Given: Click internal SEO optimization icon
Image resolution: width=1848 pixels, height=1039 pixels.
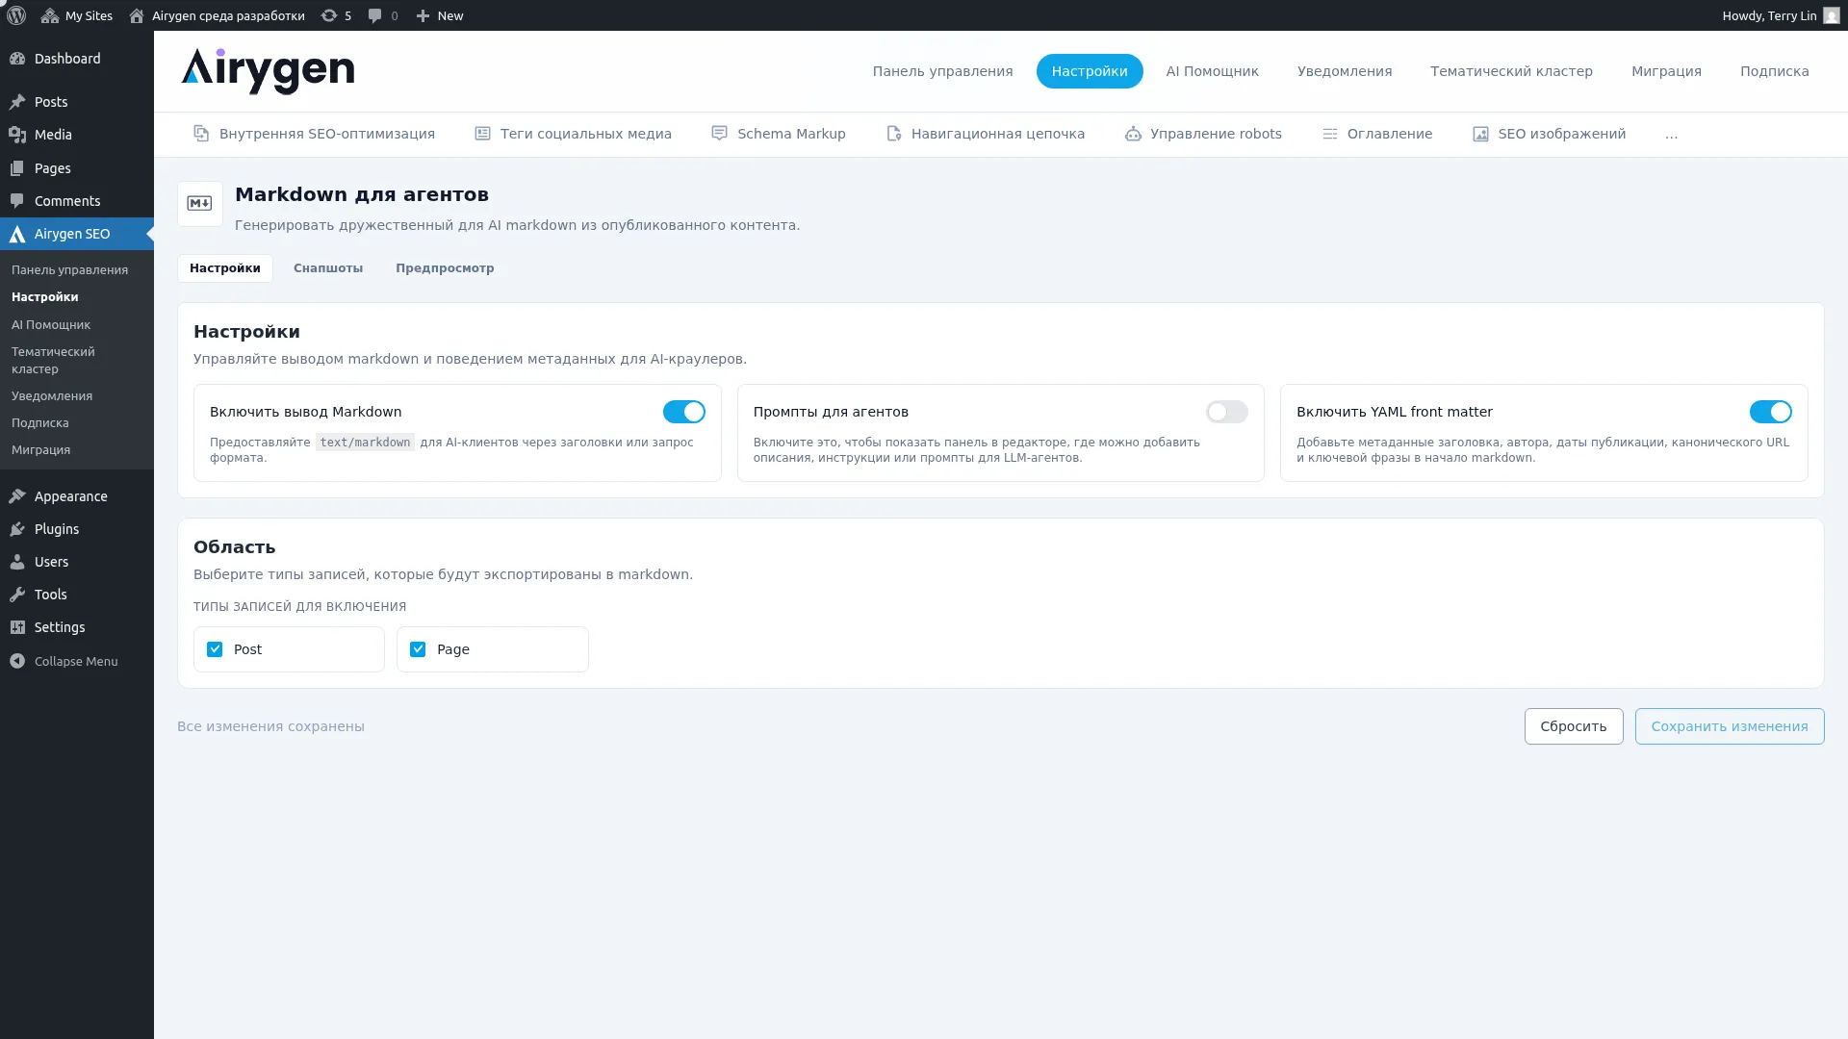Looking at the screenshot, I should coord(201,134).
